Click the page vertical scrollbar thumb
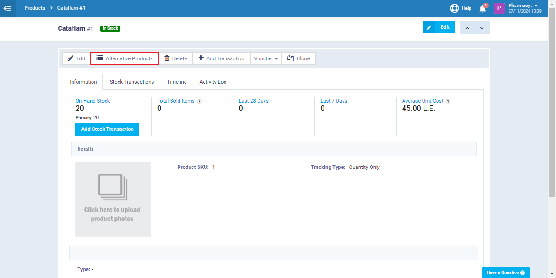This screenshot has width=556, height=278. tap(552, 103)
